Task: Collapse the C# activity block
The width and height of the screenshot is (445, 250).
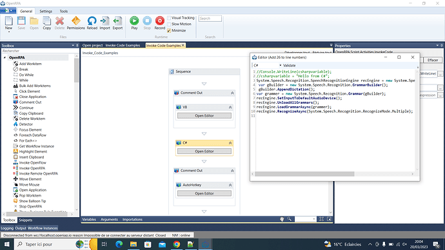Action: pyautogui.click(x=230, y=143)
